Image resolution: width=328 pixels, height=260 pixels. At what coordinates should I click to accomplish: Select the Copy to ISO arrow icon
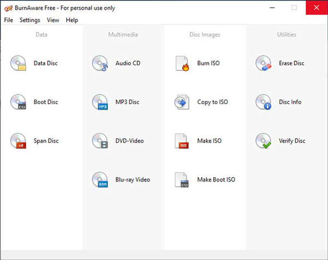click(182, 102)
